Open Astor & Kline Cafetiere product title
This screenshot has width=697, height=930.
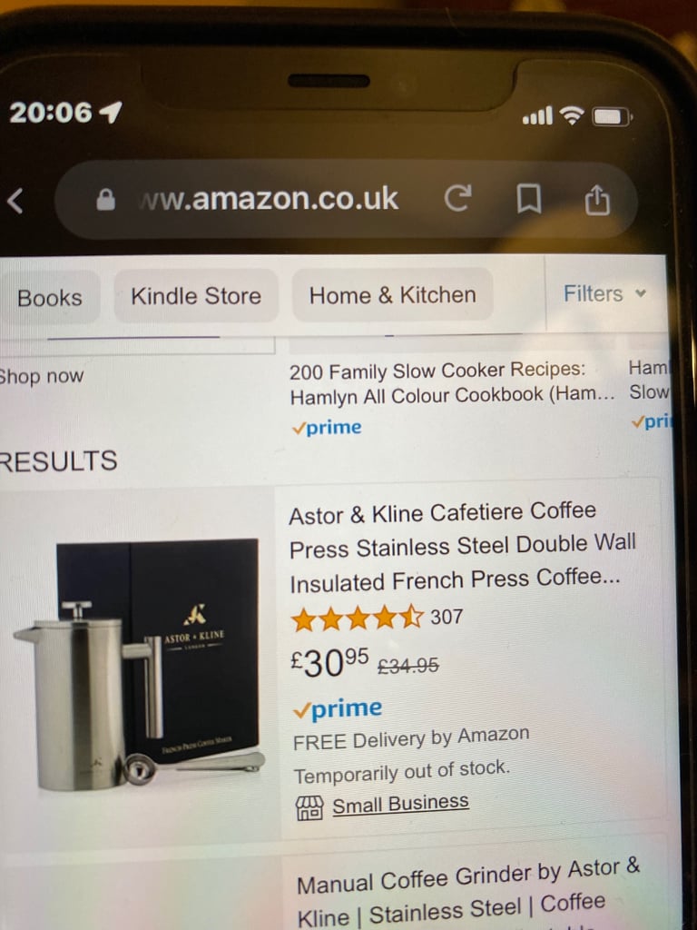[x=462, y=547]
